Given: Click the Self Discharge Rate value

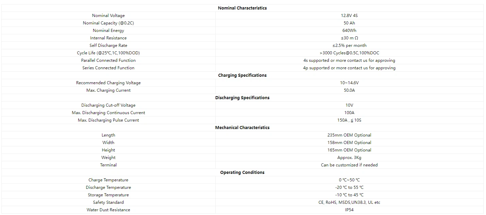Looking at the screenshot, I should point(349,46).
